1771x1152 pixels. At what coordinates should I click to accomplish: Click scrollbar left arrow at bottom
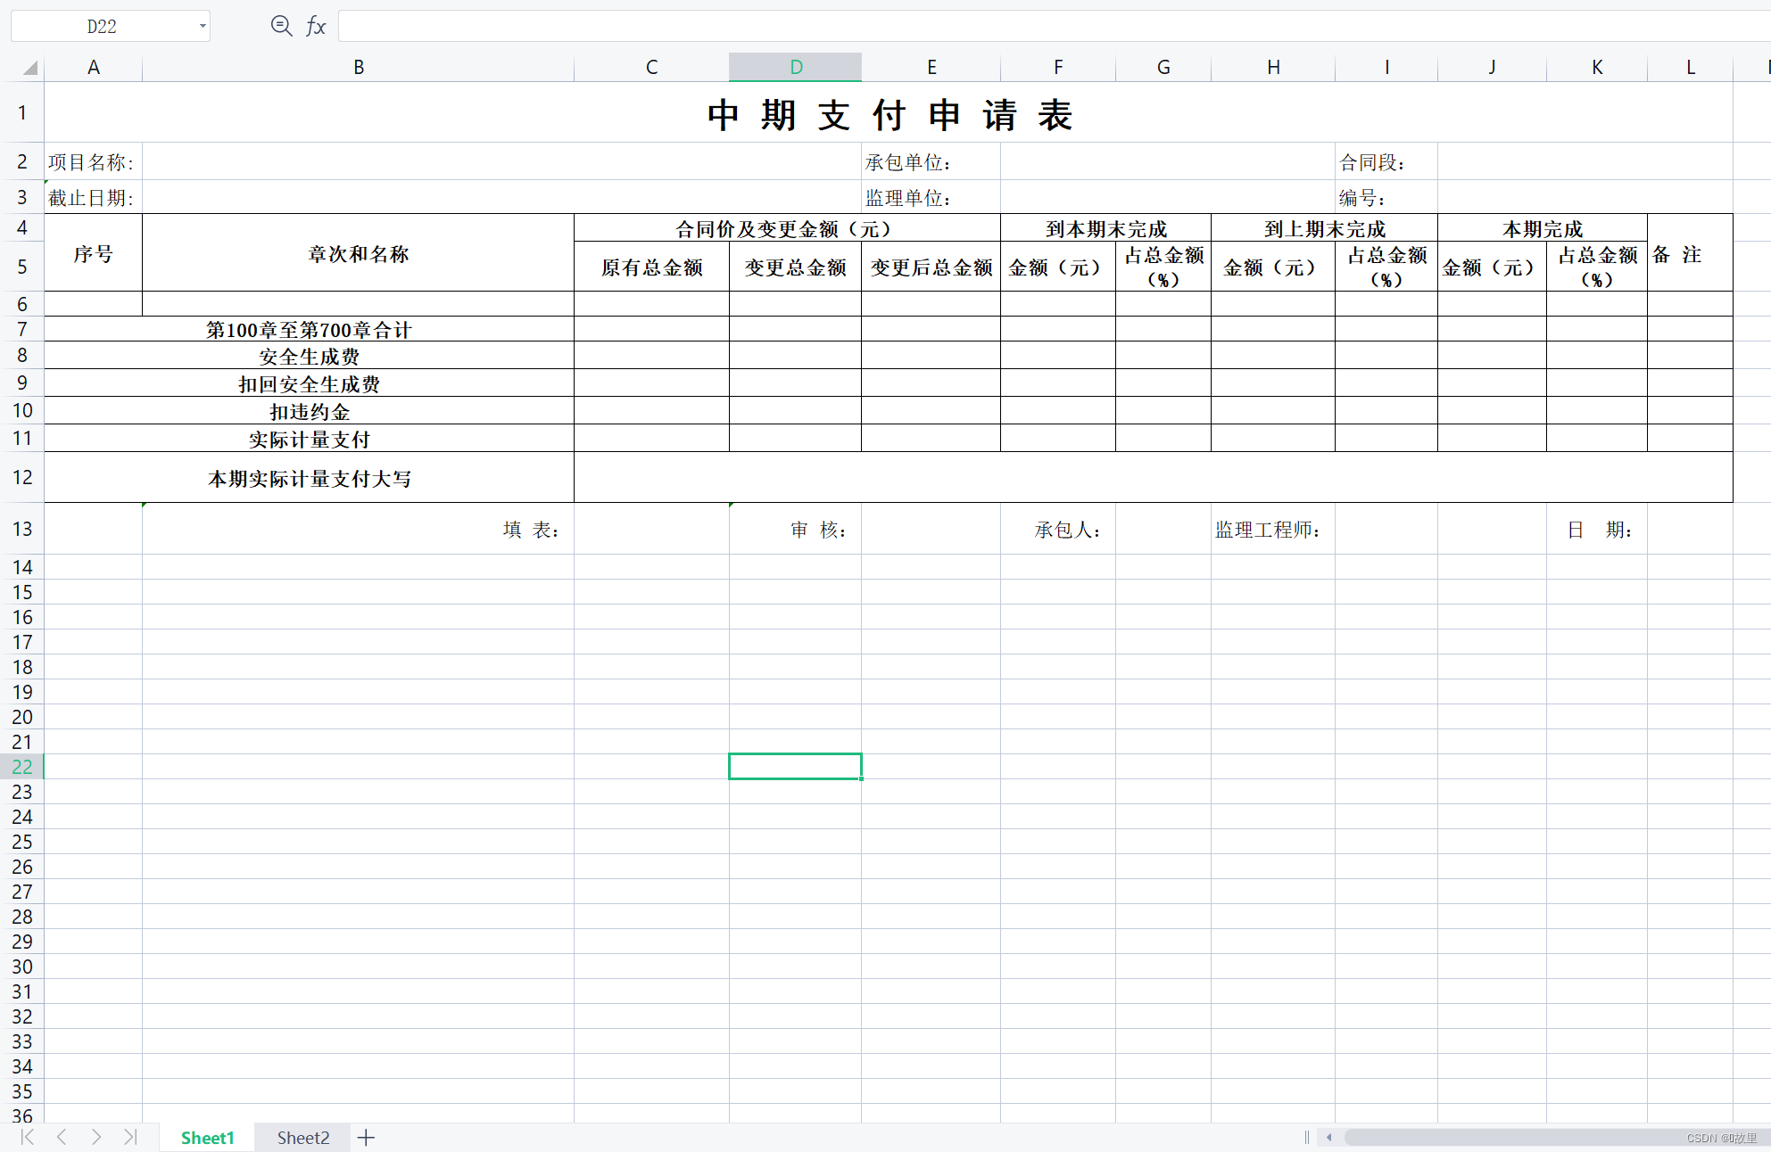coord(1328,1137)
